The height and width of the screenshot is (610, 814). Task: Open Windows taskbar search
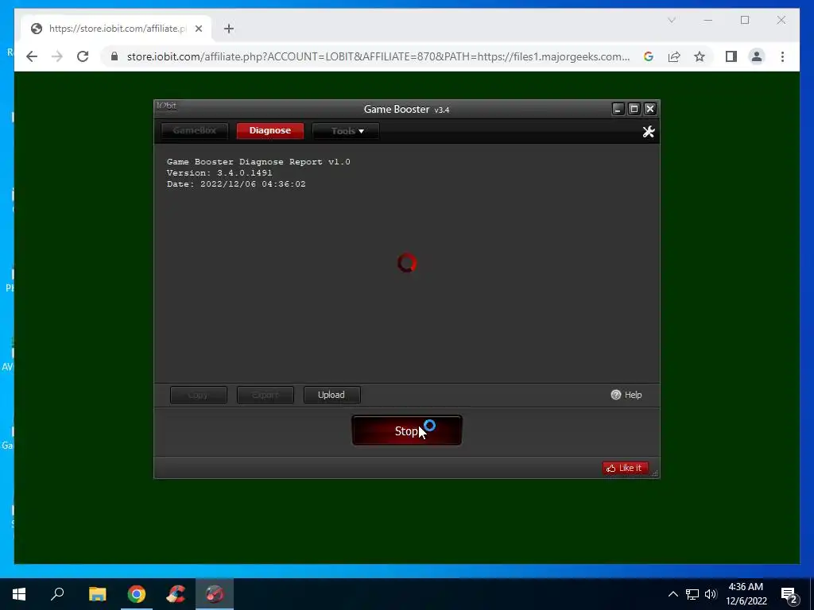pyautogui.click(x=57, y=594)
